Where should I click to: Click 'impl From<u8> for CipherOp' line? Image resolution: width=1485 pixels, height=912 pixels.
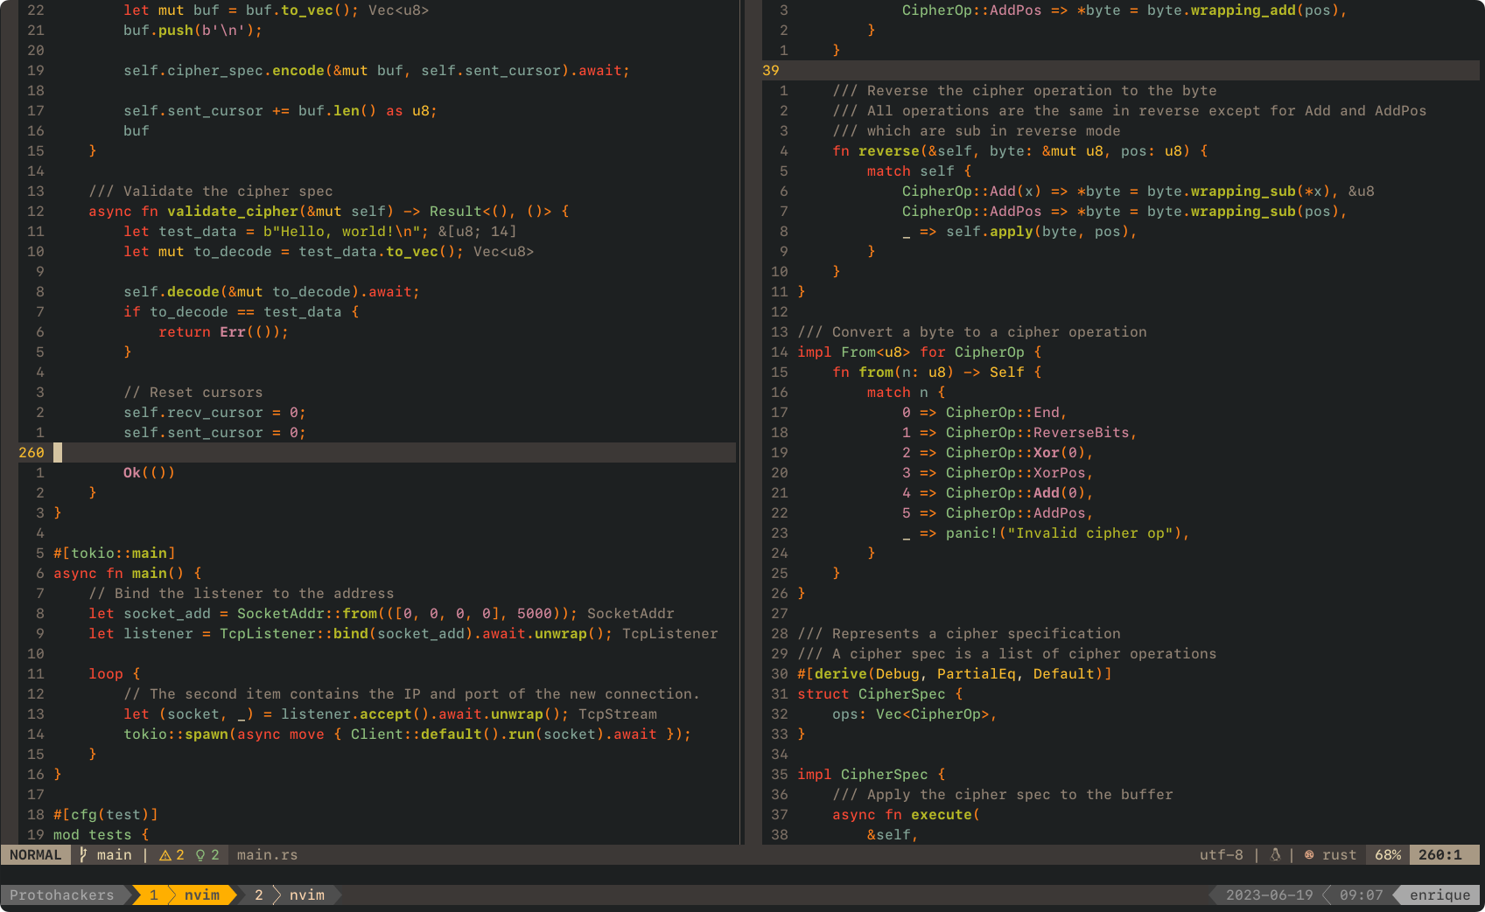click(x=920, y=352)
